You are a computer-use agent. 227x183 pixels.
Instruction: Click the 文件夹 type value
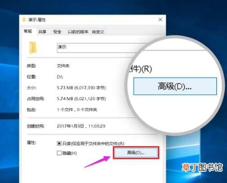coord(63,66)
